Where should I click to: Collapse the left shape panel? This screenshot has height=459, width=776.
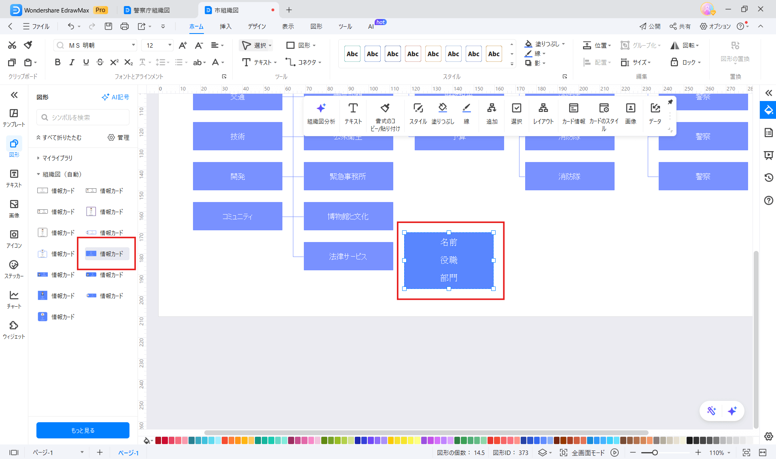point(14,95)
